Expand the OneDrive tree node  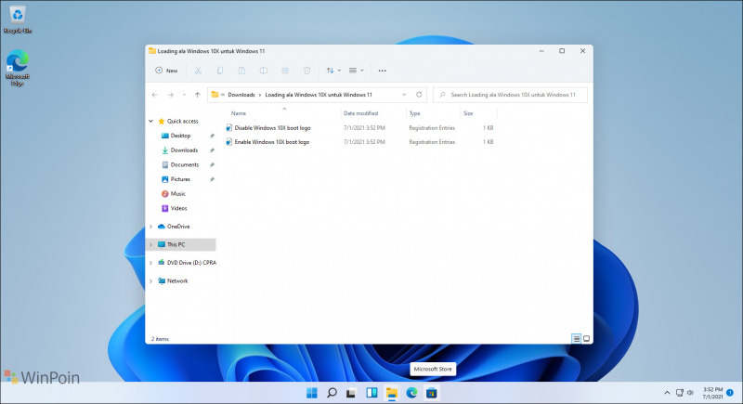(x=151, y=226)
